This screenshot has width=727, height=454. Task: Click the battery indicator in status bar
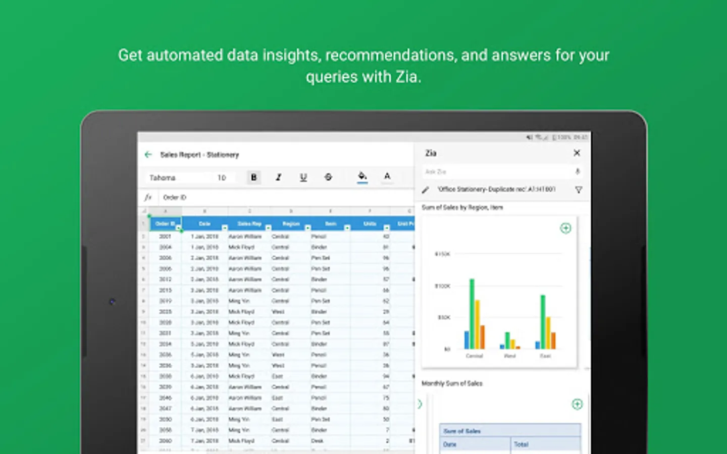click(x=554, y=137)
